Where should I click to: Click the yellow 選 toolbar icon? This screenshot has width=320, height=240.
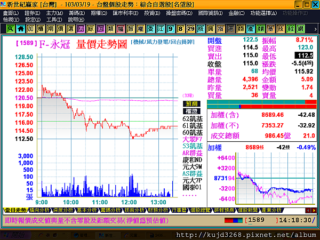70,29
